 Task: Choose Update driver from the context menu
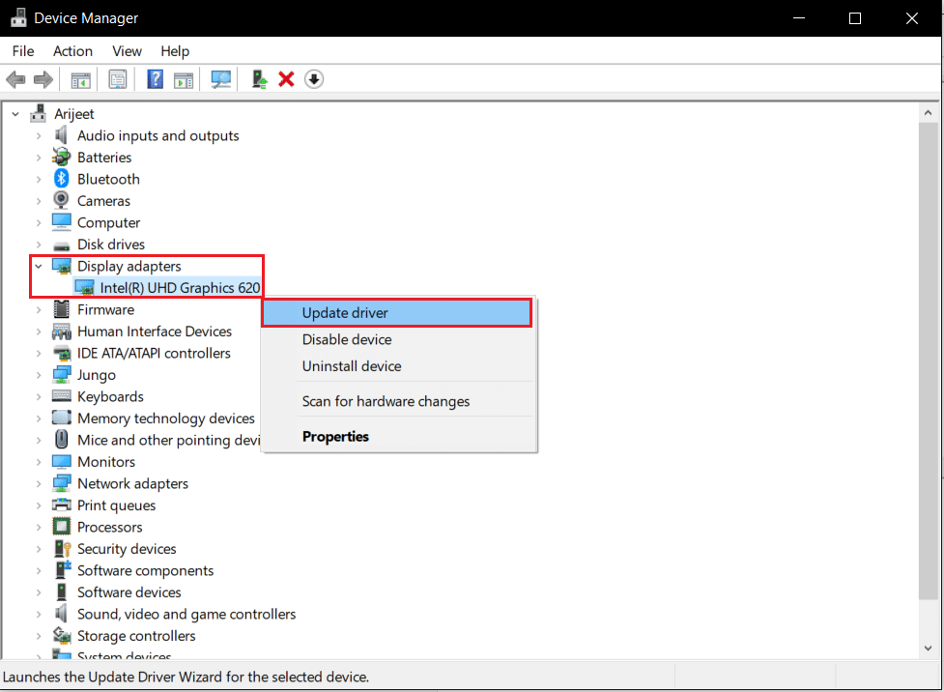click(345, 313)
